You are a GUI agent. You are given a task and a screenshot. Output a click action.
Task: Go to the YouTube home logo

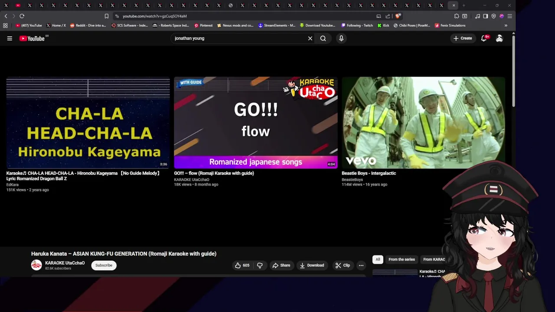coord(32,38)
